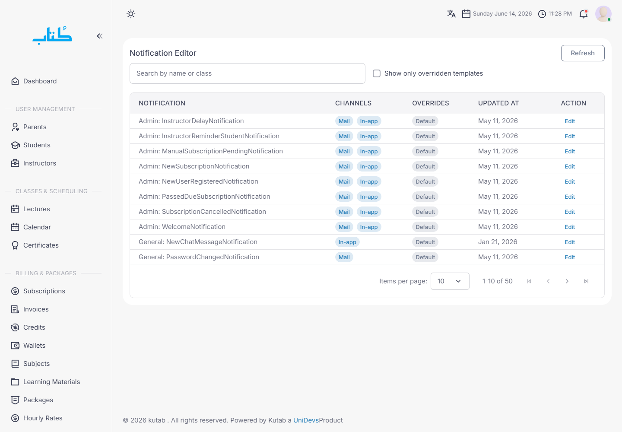Image resolution: width=622 pixels, height=432 pixels.
Task: Click the Hourly Rates dollar icon
Action: [15, 418]
